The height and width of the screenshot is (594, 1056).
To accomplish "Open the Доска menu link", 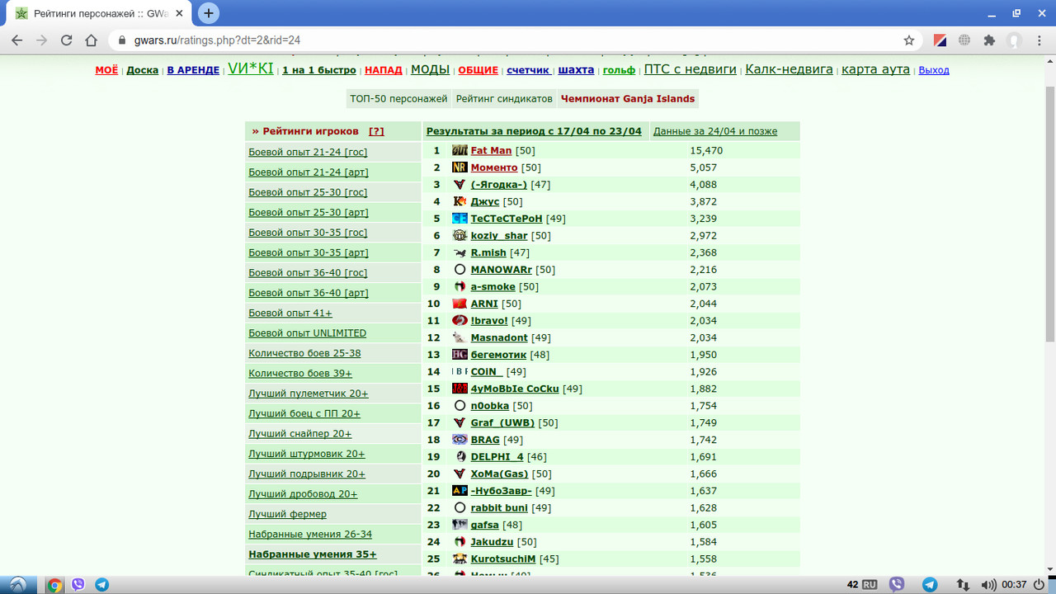I will click(143, 70).
